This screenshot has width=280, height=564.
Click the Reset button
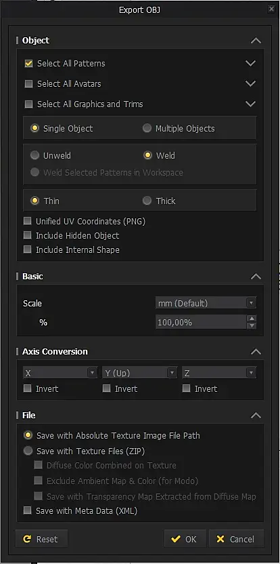click(x=41, y=539)
